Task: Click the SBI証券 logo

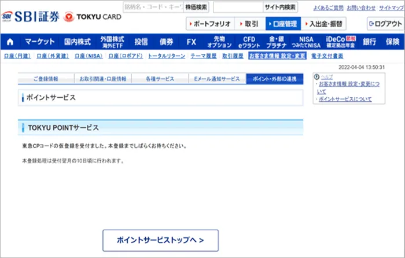Action: 30,16
